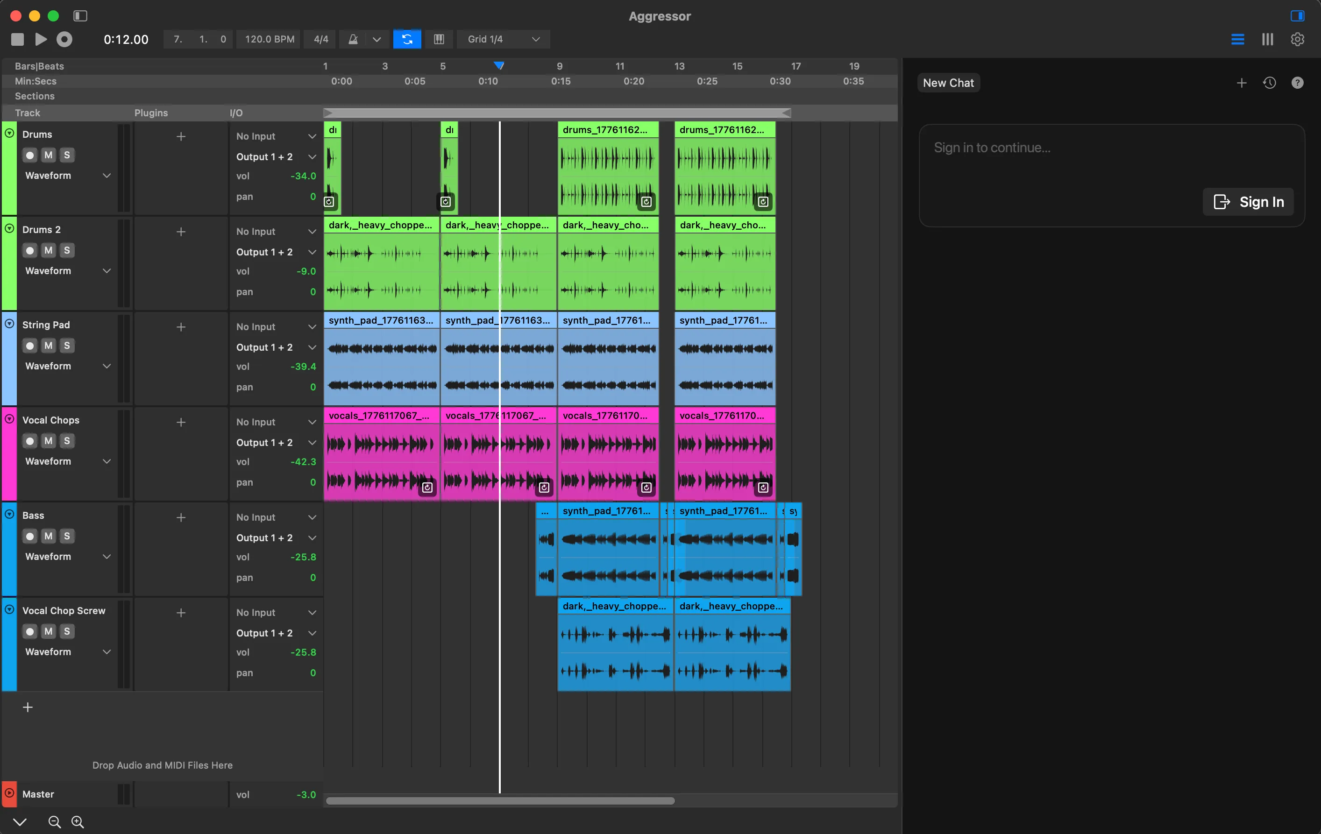Mute the Drums 2 track
This screenshot has width=1321, height=834.
pos(48,251)
